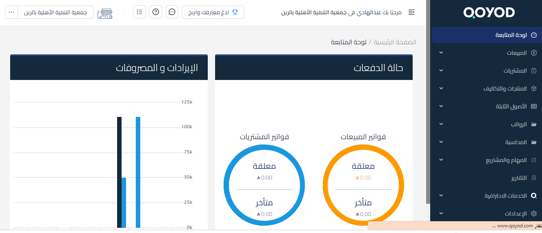Expand the المشتريات menu arrow
The height and width of the screenshot is (233, 542).
(x=441, y=71)
